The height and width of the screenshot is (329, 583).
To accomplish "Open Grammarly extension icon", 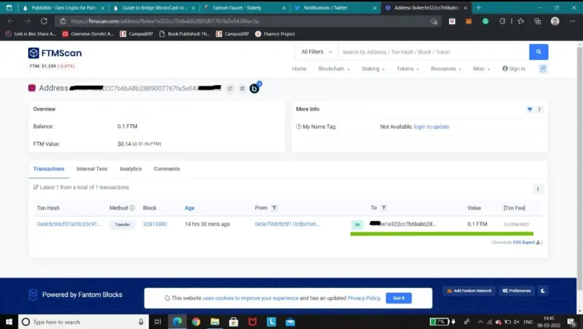I will 485,22.
